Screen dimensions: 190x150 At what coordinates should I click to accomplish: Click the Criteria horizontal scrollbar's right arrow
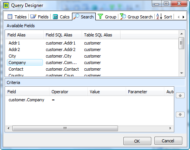tap(170, 128)
